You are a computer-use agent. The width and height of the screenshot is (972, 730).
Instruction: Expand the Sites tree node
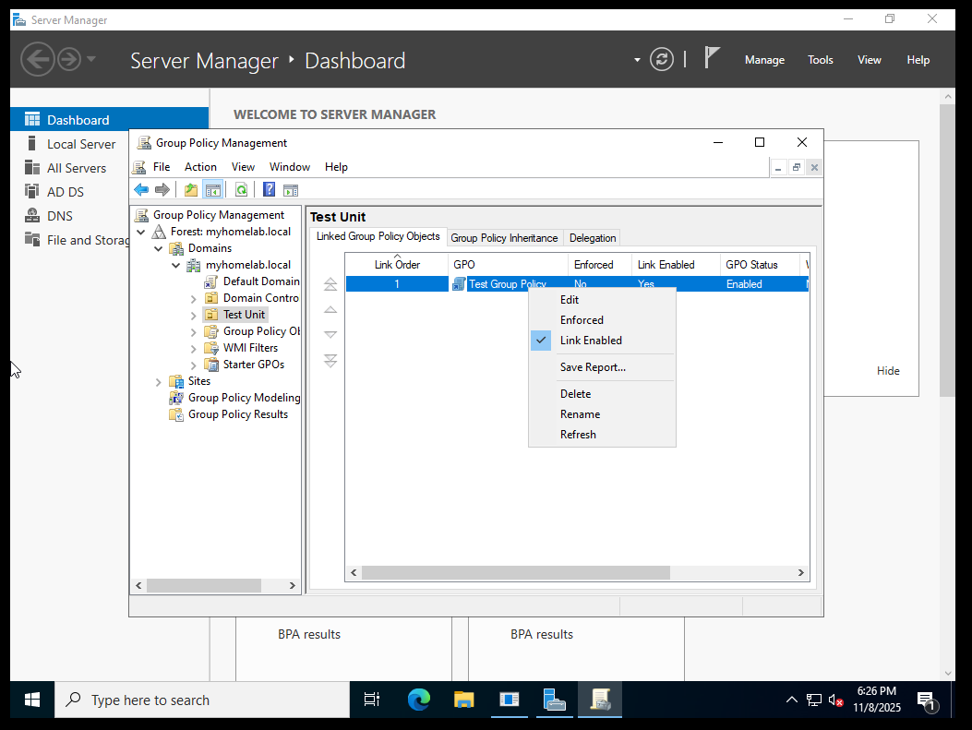(159, 381)
